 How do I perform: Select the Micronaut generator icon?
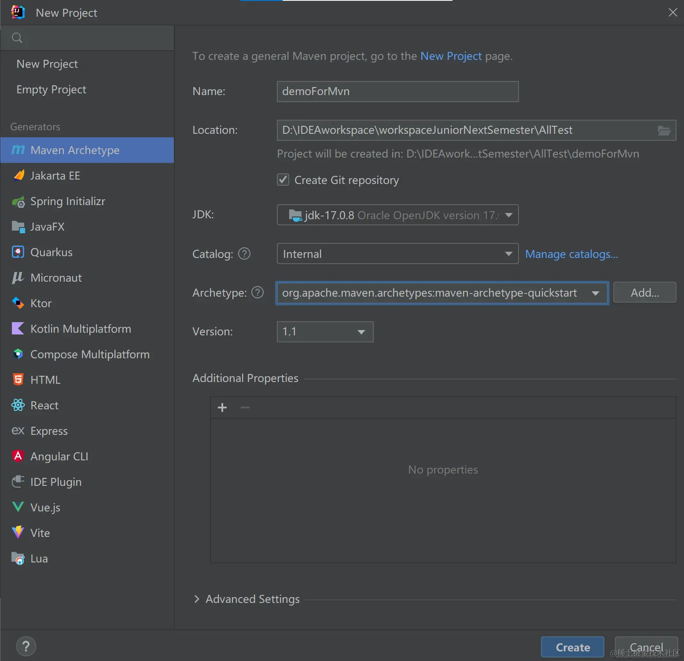pos(18,278)
